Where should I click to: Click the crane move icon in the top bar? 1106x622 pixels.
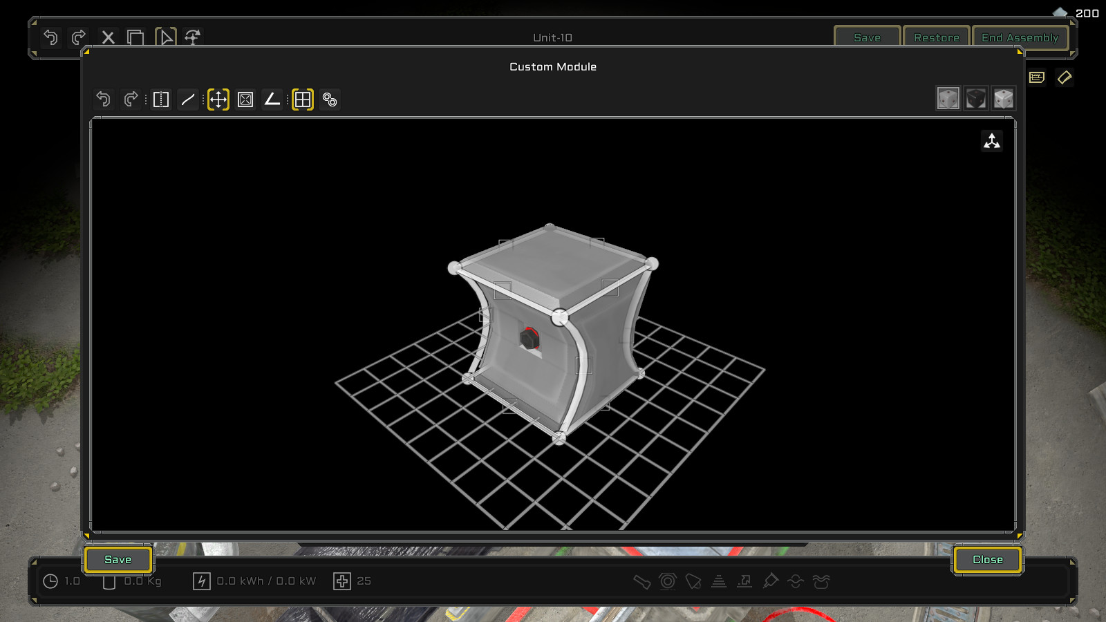tap(191, 37)
